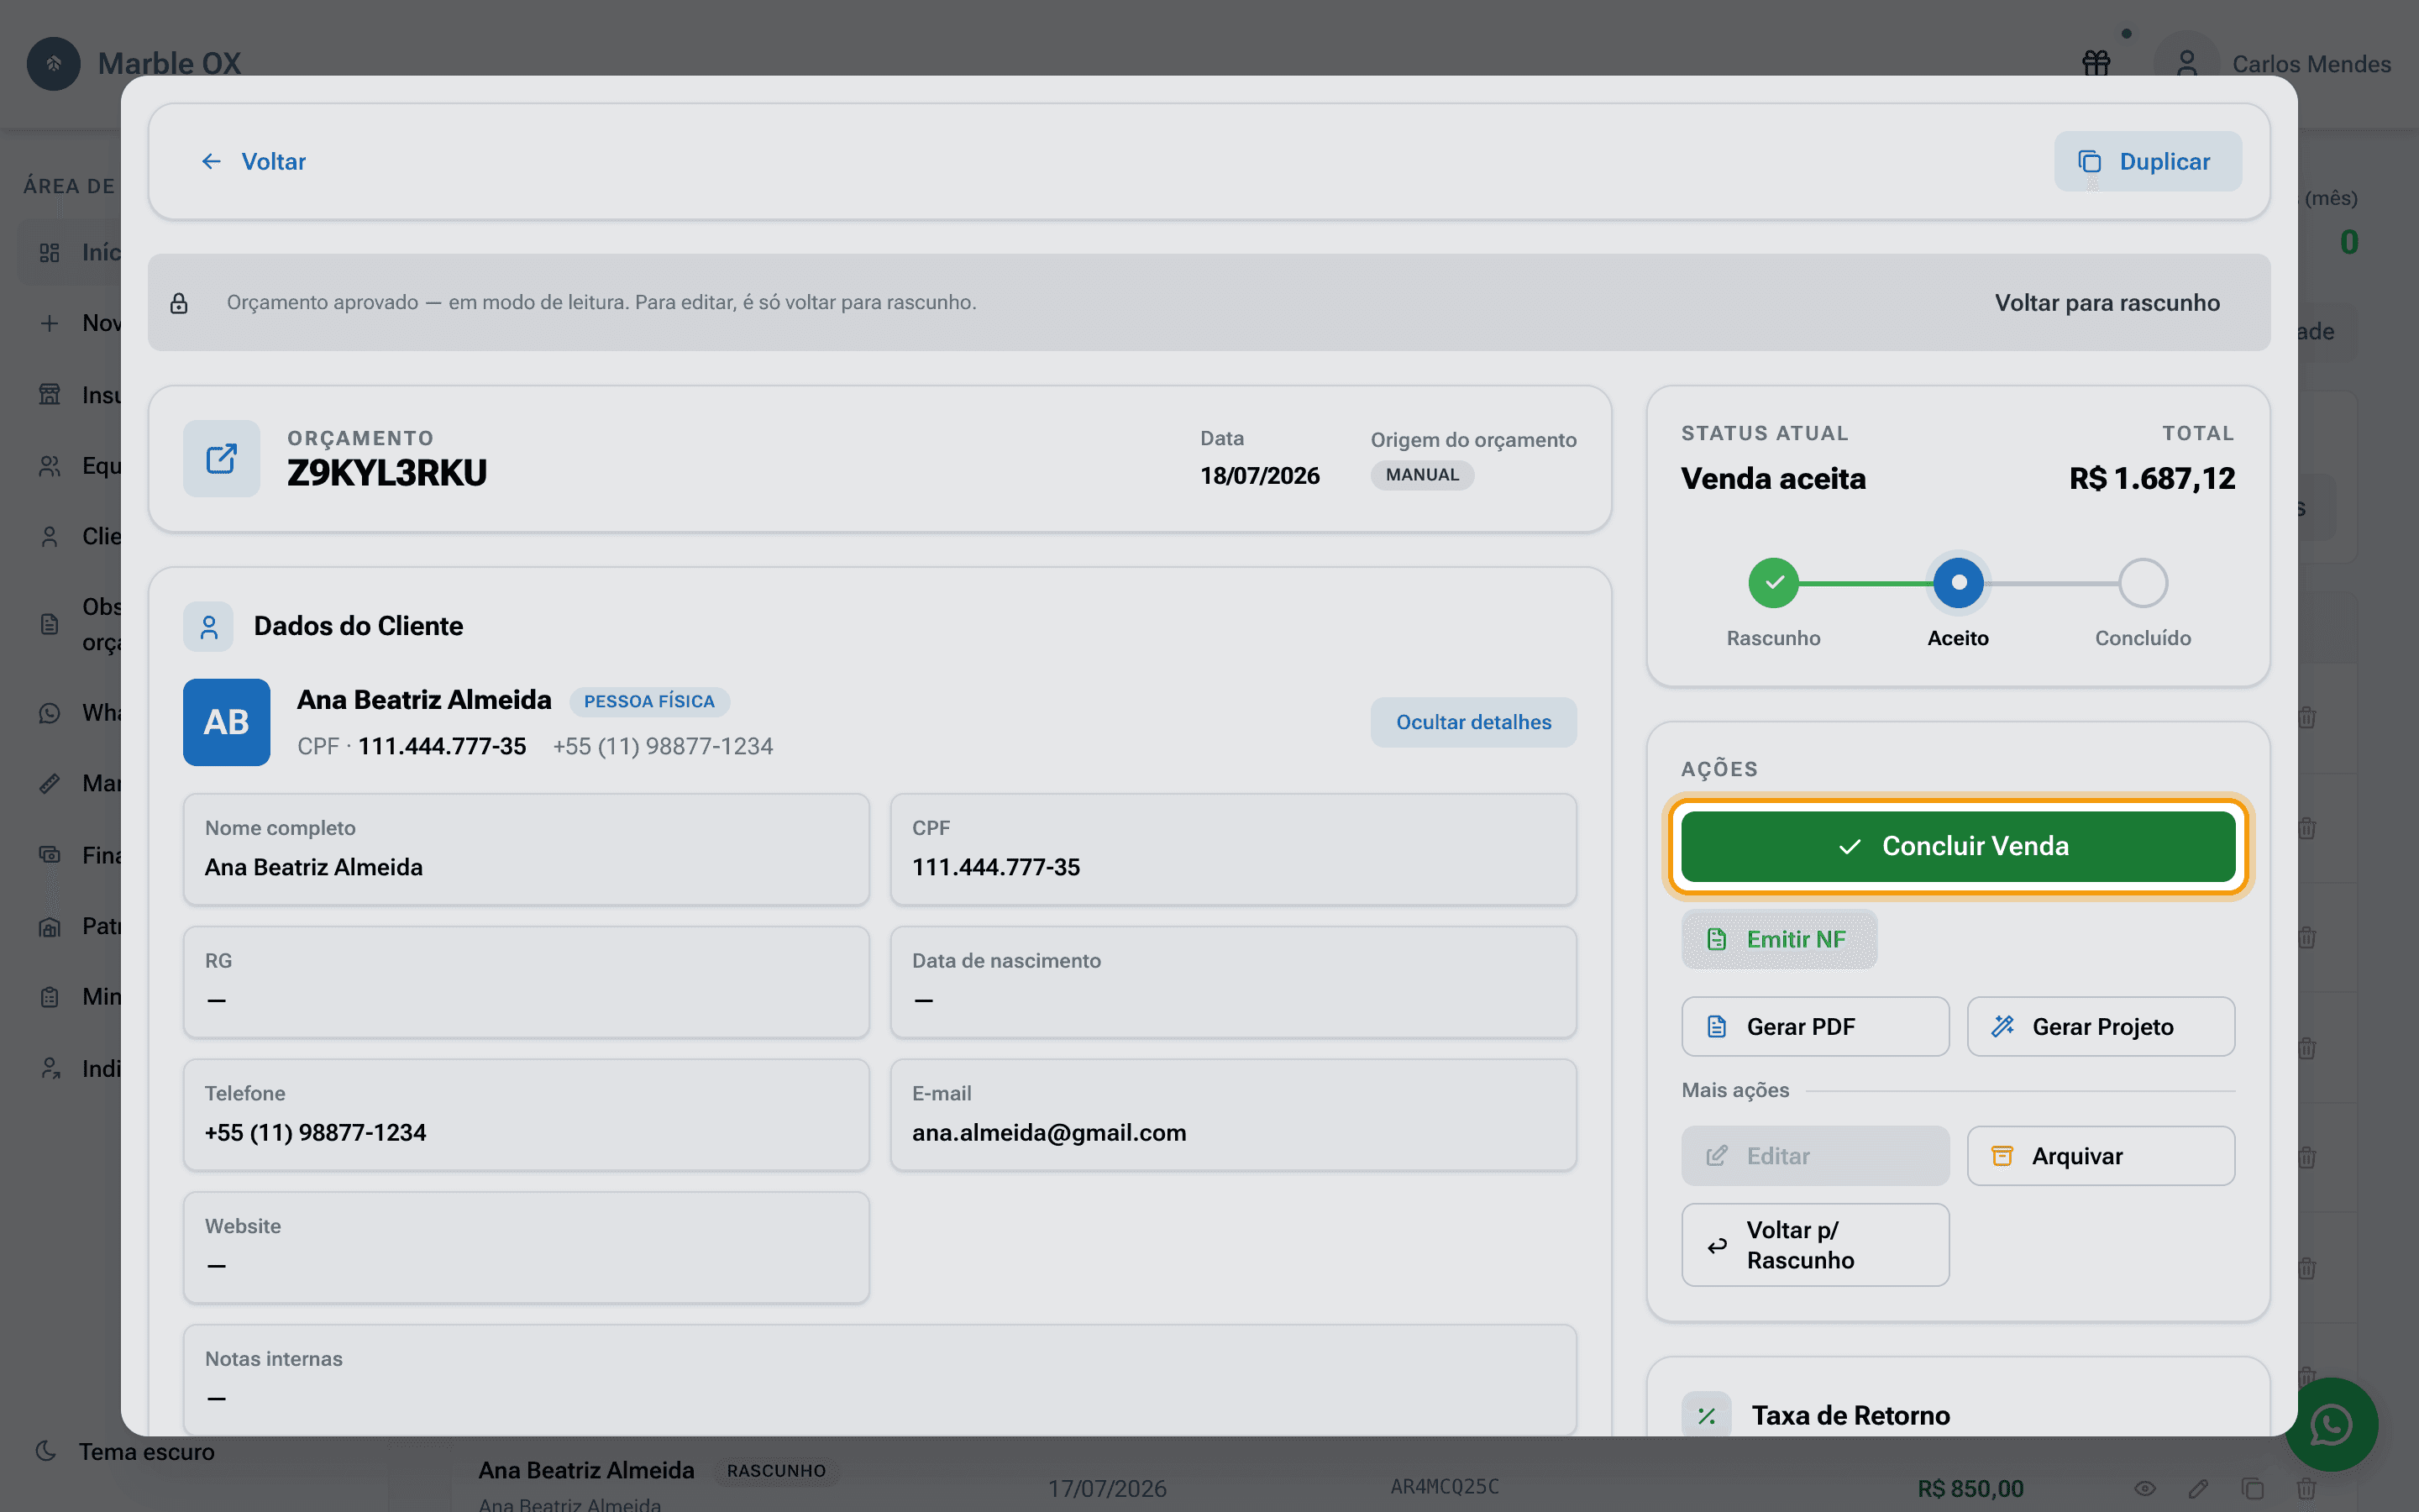Open the Clientes sidebar item
This screenshot has height=1512, width=2419.
(x=70, y=536)
